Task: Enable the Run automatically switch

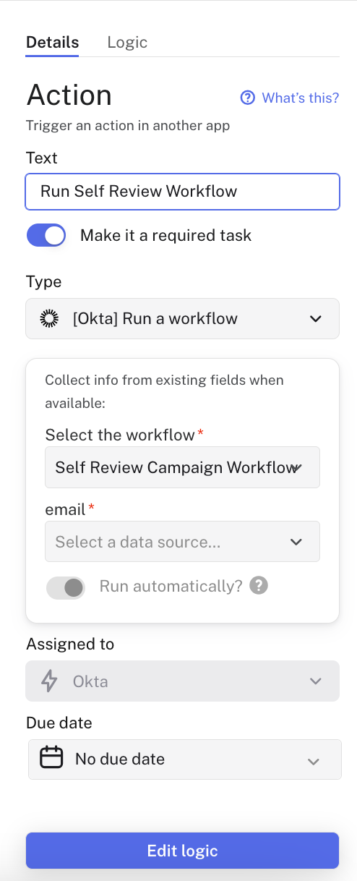Action: click(66, 587)
